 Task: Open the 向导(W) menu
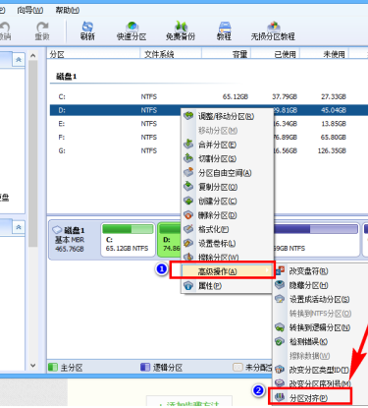pyautogui.click(x=30, y=10)
